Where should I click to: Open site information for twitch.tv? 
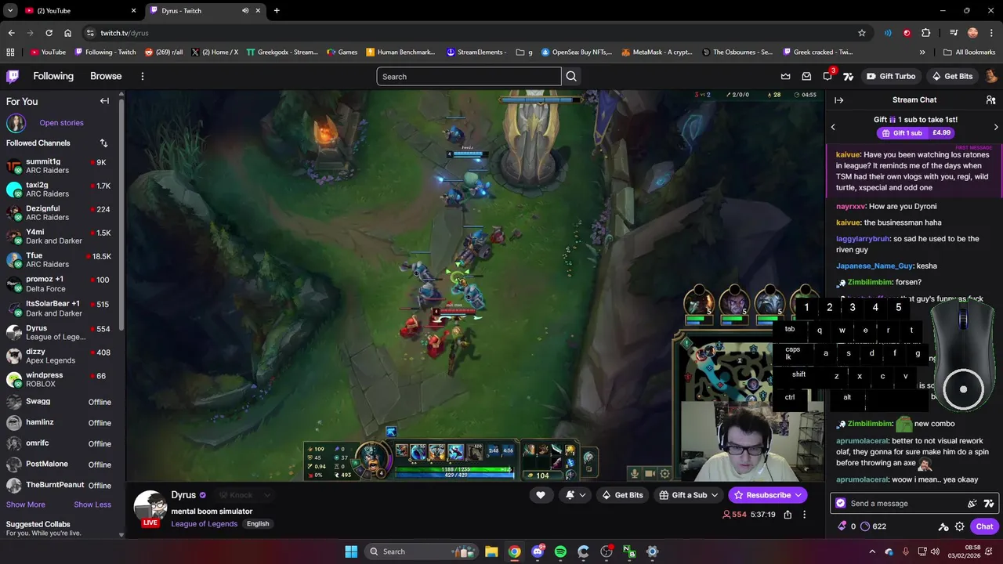coord(90,33)
